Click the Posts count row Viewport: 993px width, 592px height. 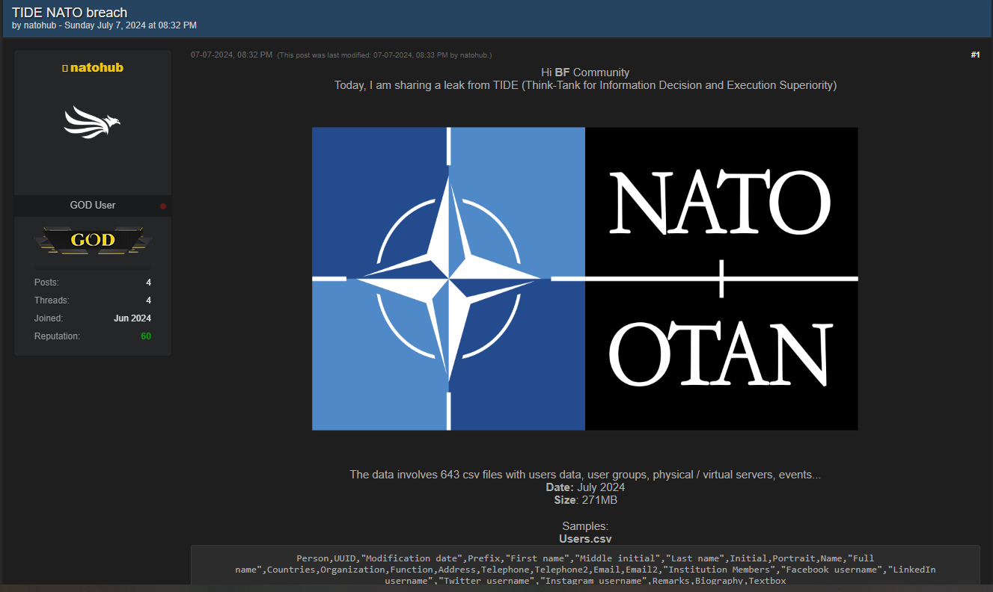coord(93,283)
